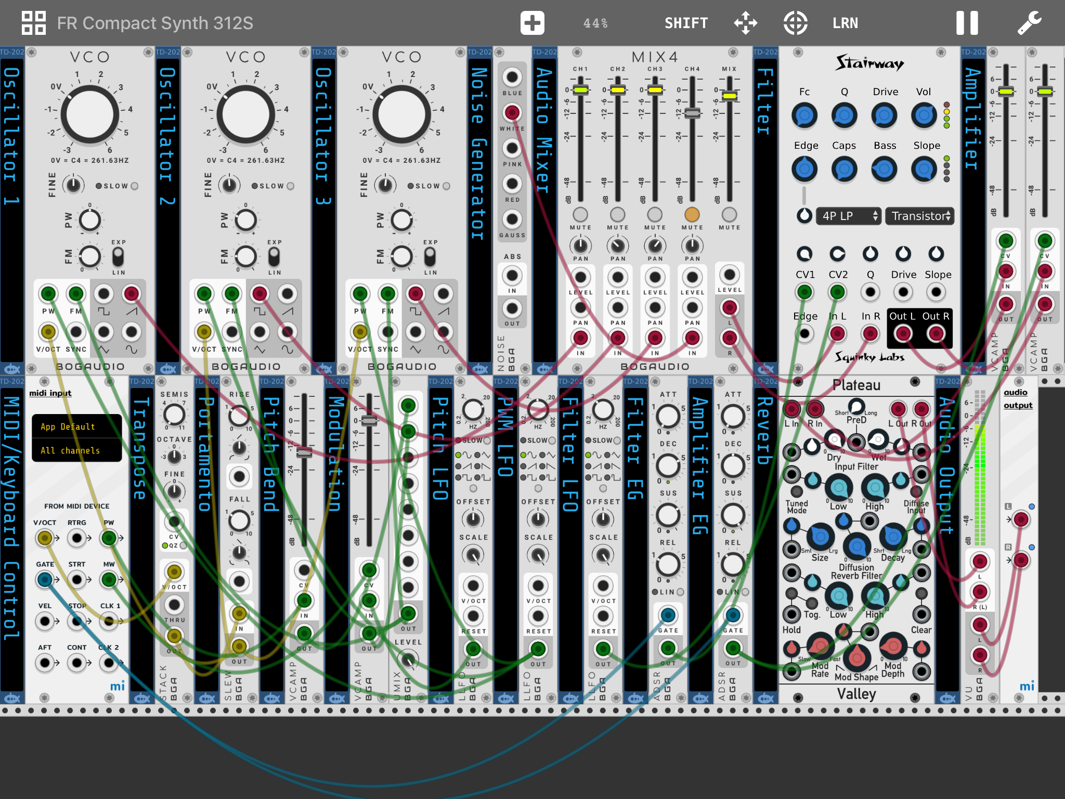This screenshot has width=1065, height=799.
Task: Flip Oscillator 1 EXP/LIN switch
Action: 118,257
